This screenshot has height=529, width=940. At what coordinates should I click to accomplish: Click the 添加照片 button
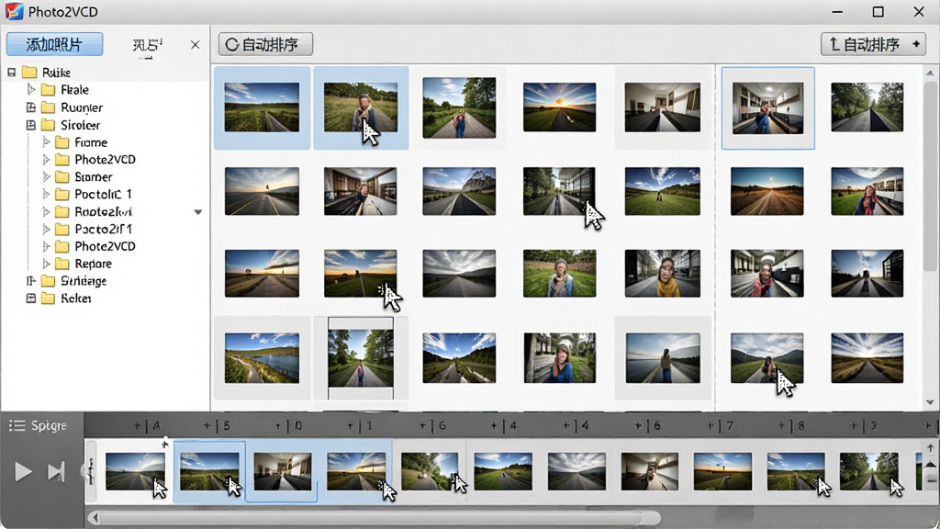[54, 44]
